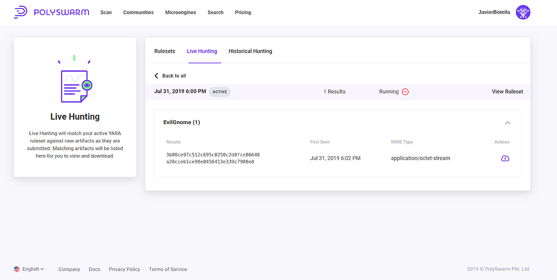Open the Search page
Screen dimensions: 557x280
point(215,12)
